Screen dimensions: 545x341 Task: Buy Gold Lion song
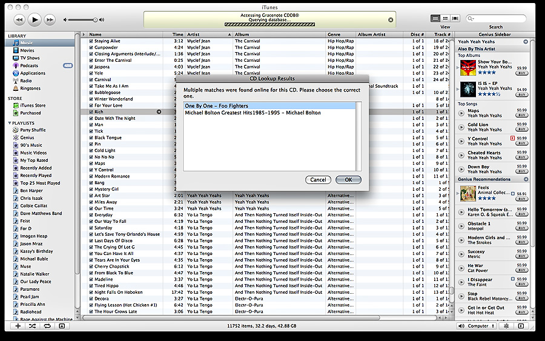(522, 129)
